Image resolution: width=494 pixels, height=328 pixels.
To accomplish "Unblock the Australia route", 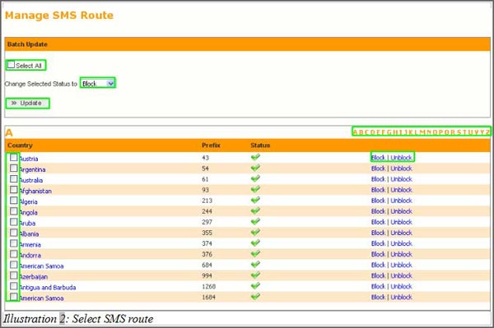I will pos(401,179).
